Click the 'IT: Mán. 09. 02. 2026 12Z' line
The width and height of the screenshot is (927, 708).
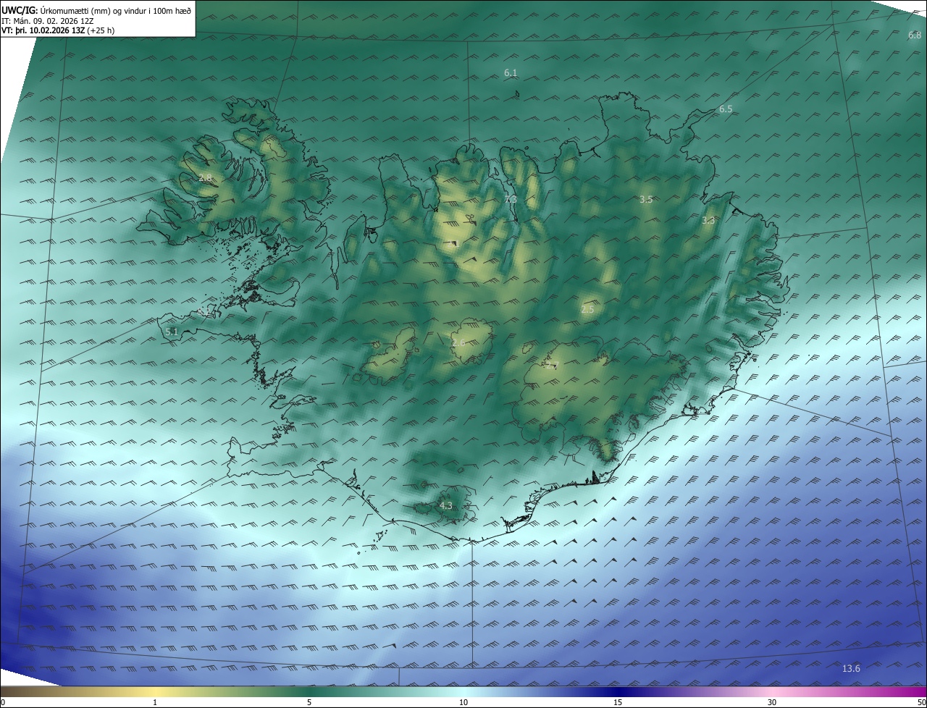pos(49,20)
